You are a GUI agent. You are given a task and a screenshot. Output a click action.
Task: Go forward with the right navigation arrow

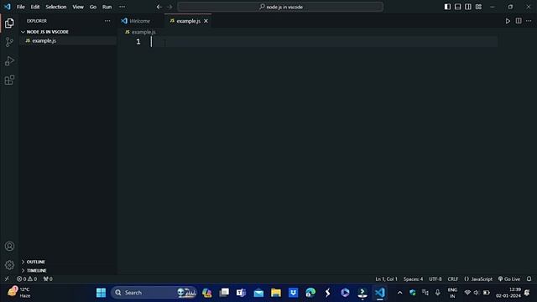pos(169,7)
